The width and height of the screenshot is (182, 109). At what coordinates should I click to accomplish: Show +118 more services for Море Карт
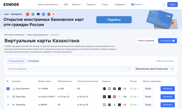[x=125, y=97]
